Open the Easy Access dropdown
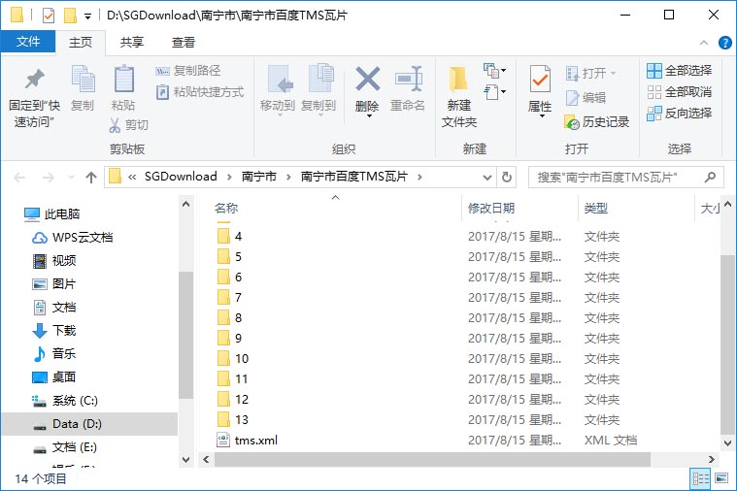The image size is (737, 491). pyautogui.click(x=494, y=91)
